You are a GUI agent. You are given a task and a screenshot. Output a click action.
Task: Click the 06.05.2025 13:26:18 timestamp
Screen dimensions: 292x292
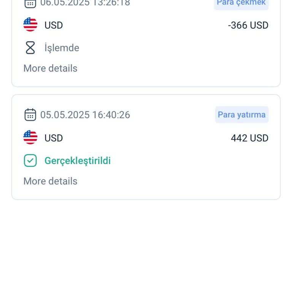tap(85, 3)
